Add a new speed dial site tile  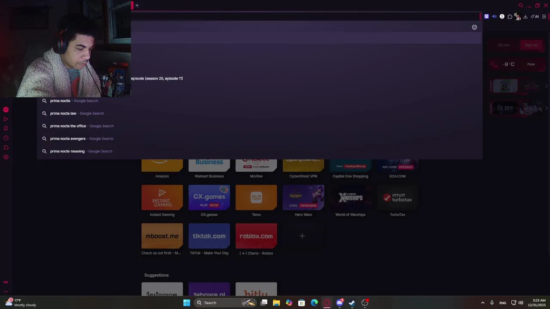point(302,236)
